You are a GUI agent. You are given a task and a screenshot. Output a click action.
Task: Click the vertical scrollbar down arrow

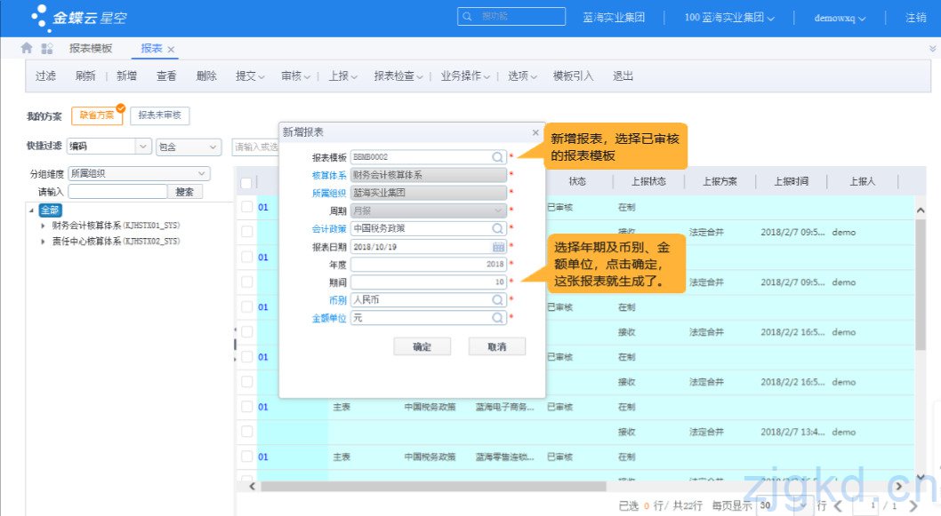[x=921, y=477]
